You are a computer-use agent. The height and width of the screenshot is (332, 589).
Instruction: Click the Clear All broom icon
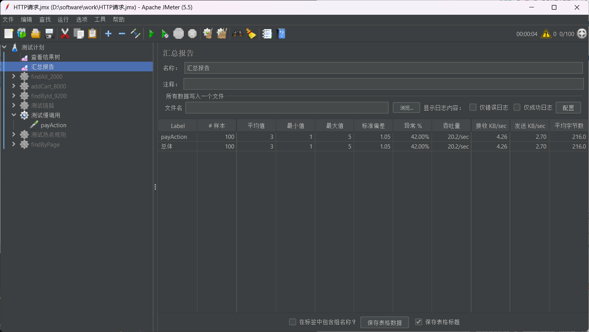(x=222, y=34)
